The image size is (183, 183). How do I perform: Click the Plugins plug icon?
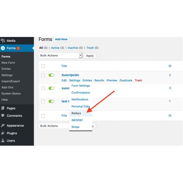tap(3, 133)
